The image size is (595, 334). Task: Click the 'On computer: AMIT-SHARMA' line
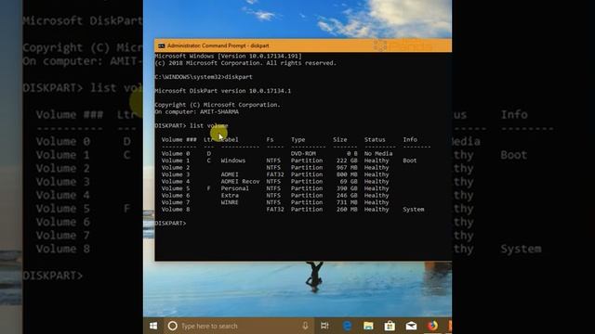tap(196, 111)
